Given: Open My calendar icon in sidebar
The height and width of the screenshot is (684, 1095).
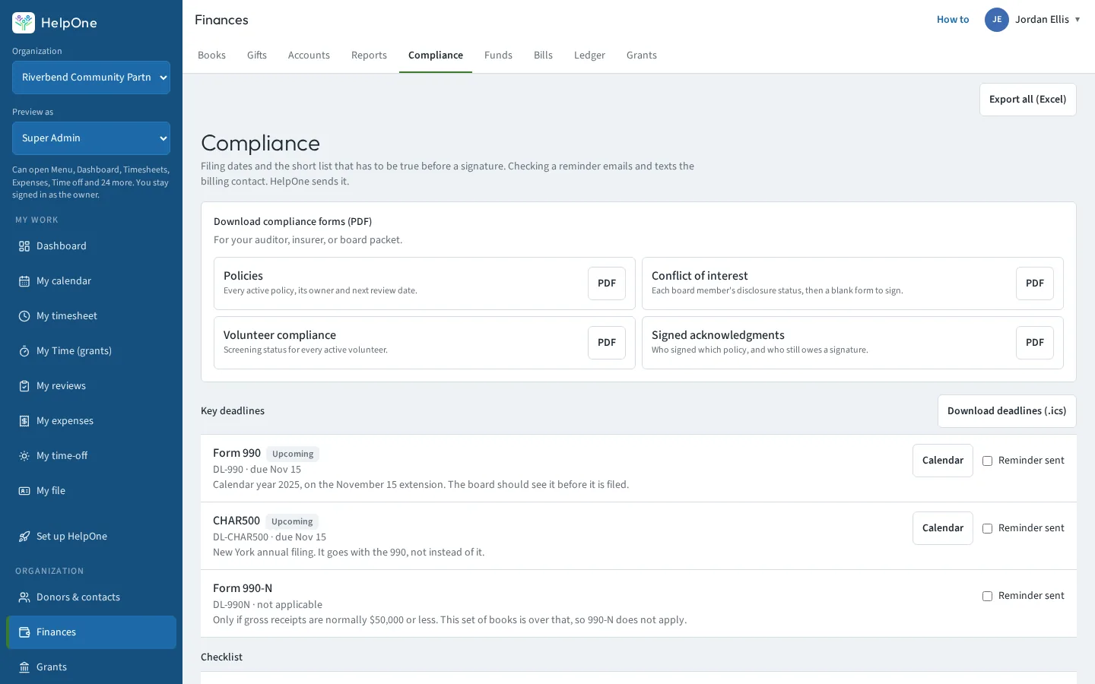Looking at the screenshot, I should click(24, 281).
